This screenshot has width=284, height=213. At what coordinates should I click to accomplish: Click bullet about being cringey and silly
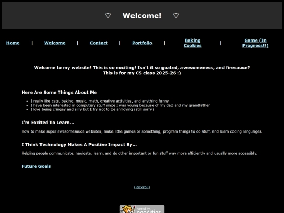pos(92,109)
